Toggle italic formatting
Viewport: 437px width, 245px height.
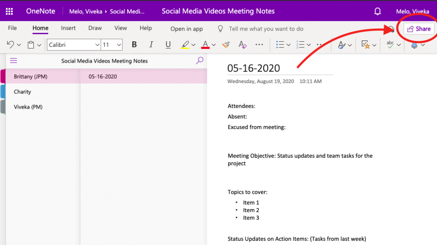pos(151,45)
